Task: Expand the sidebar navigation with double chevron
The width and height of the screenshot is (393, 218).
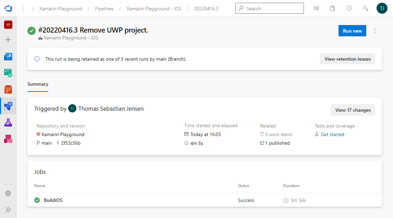Action: (8, 209)
